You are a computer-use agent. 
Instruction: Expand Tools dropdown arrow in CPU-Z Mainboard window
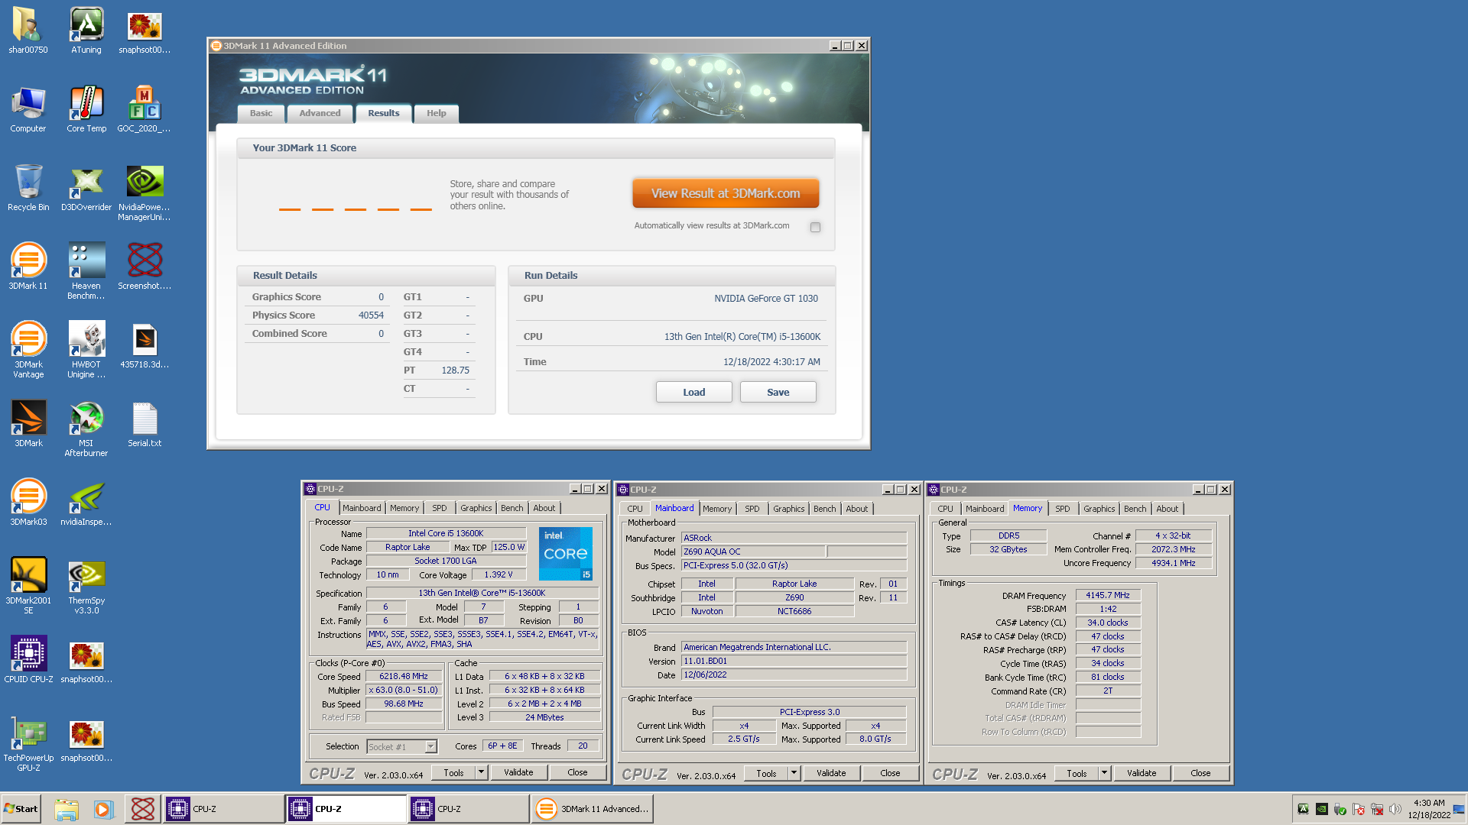794,773
